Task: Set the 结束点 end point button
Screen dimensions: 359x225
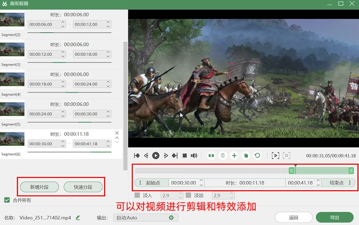Action: point(338,183)
